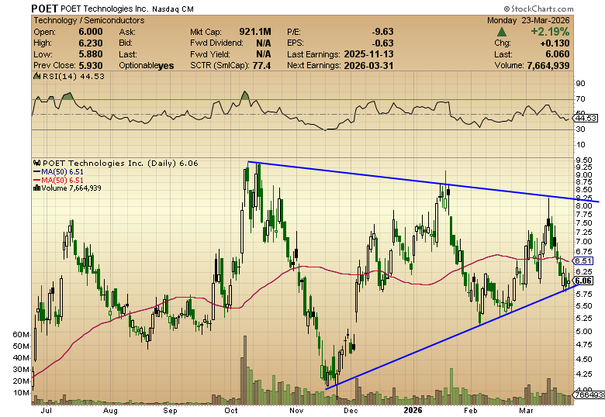Viewport: 605px width, 417px height.
Task: Click the High value 6.230
Action: pyautogui.click(x=91, y=43)
